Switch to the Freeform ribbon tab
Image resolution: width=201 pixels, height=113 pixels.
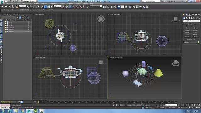[x=15, y=10]
